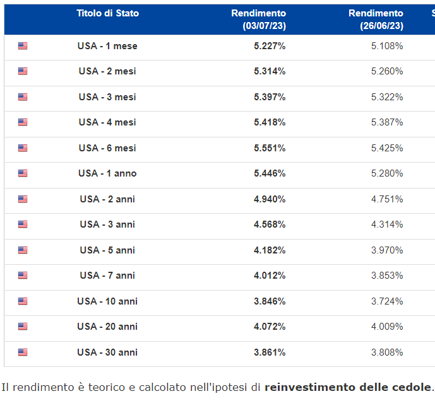This screenshot has height=401, width=435.
Task: Sort by the Titolo di Stato column header
Action: [107, 13]
